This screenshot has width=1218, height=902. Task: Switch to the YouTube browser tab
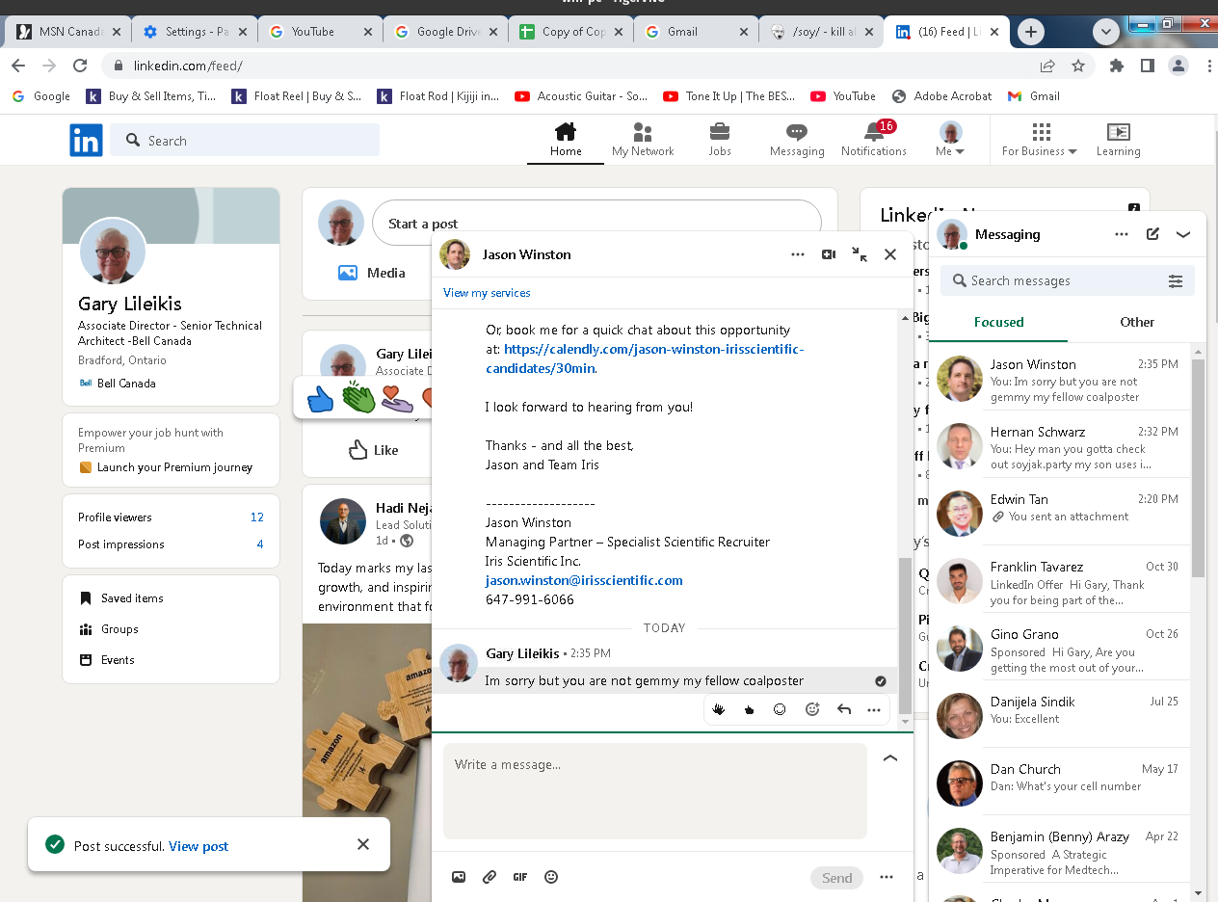coord(320,32)
